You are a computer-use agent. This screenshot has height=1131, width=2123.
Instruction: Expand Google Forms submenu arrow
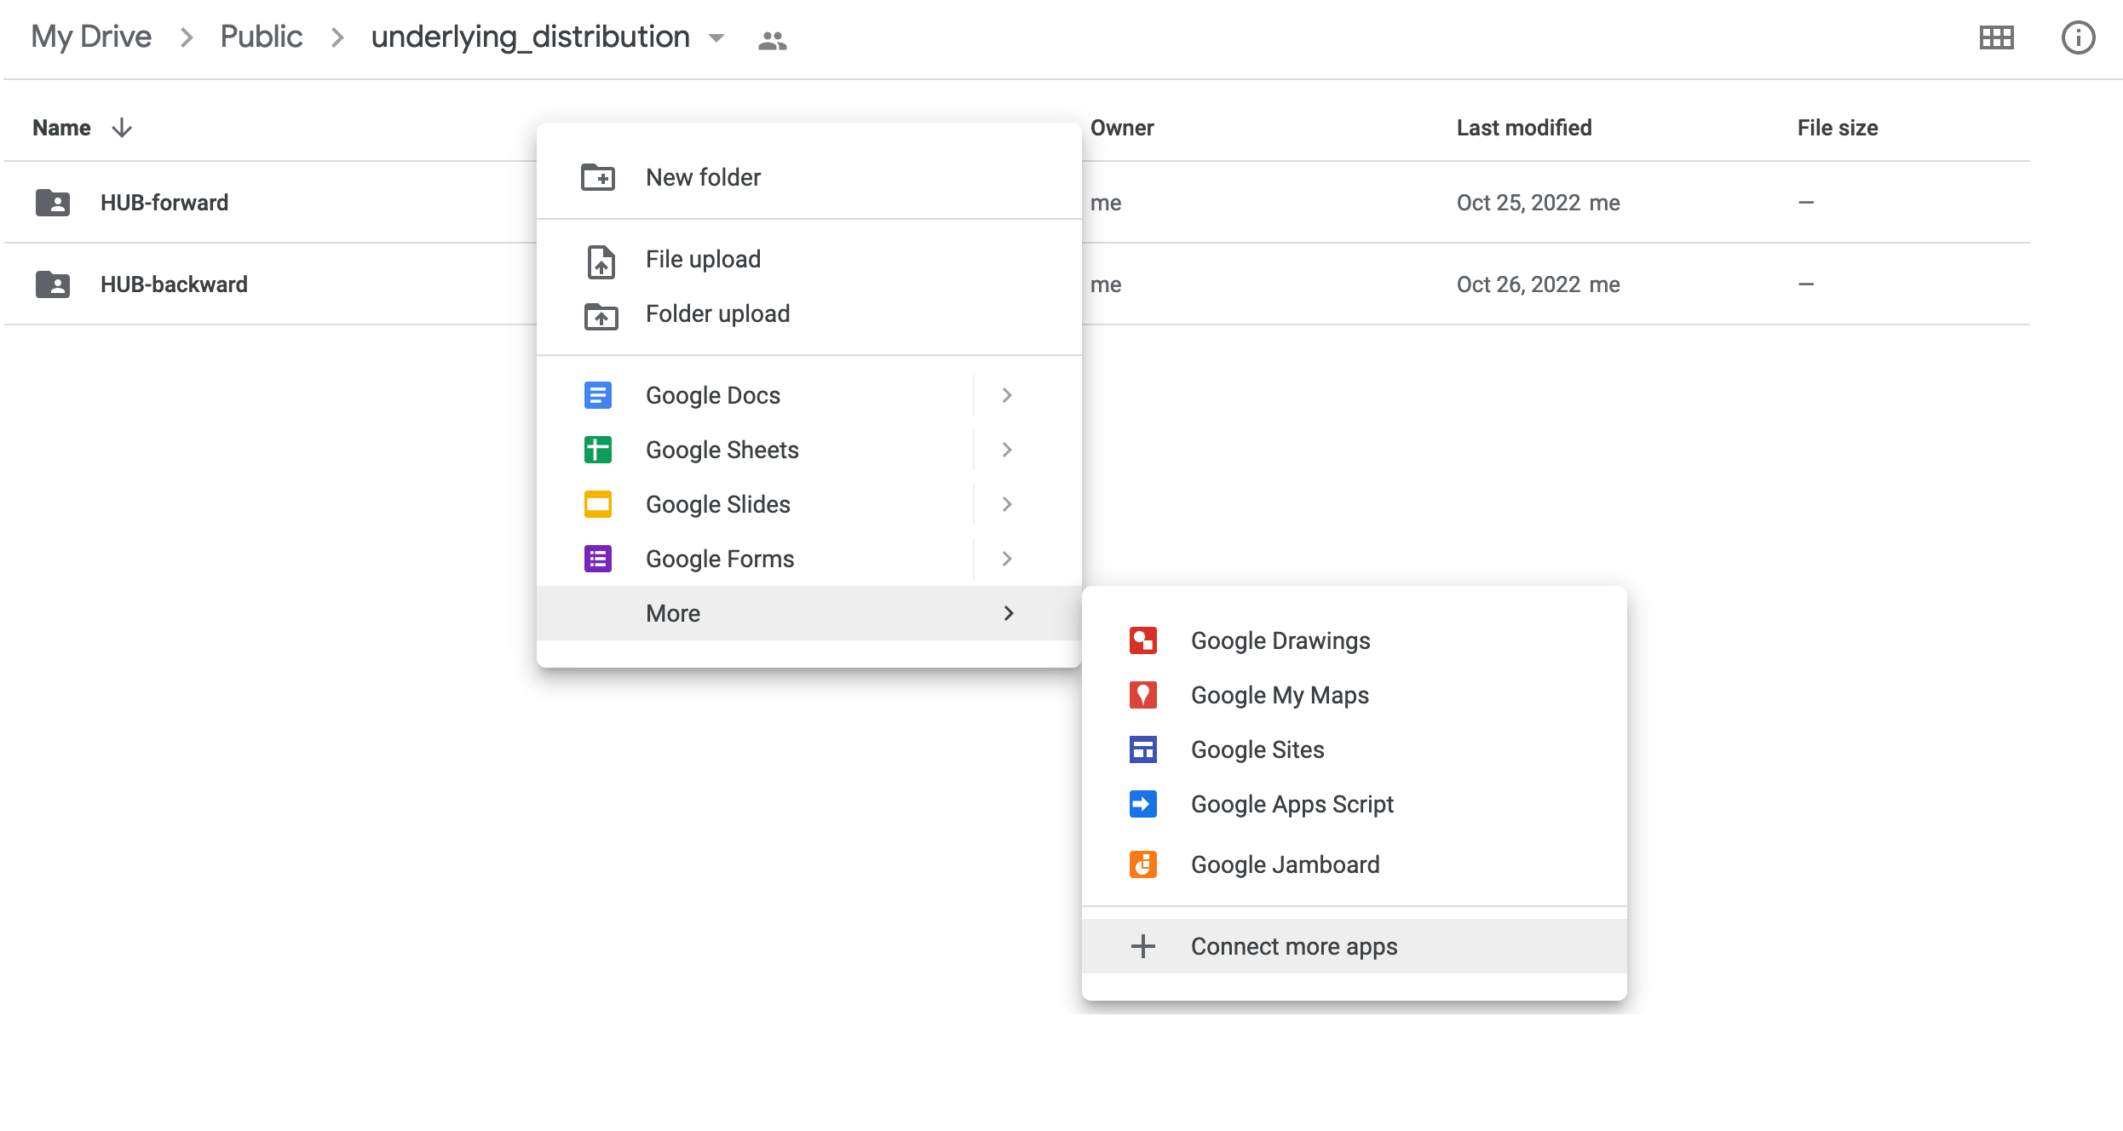[x=1007, y=559]
